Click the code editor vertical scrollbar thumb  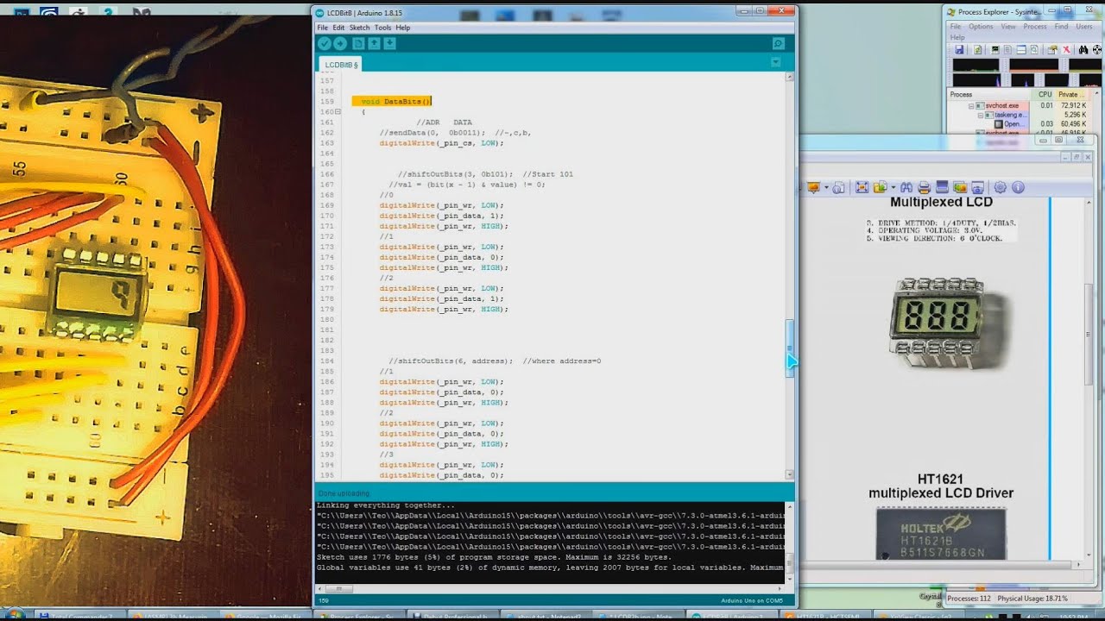click(x=790, y=348)
